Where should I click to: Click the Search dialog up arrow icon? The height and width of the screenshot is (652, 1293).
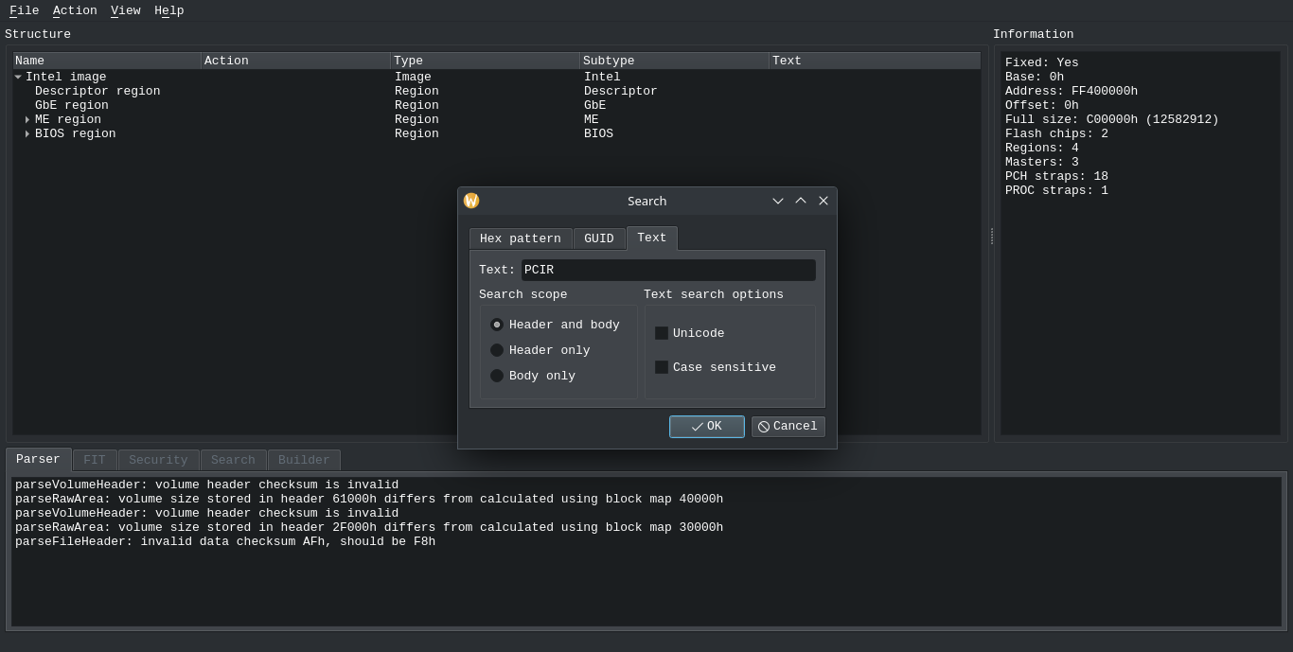coord(801,201)
